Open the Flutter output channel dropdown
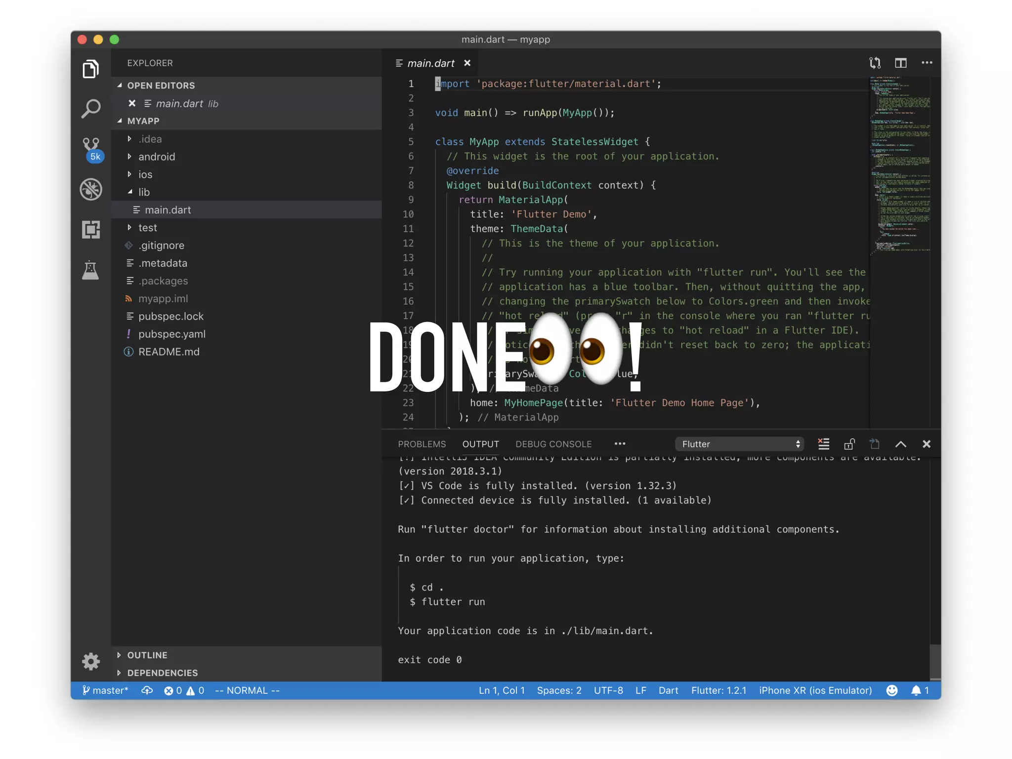 [x=739, y=444]
